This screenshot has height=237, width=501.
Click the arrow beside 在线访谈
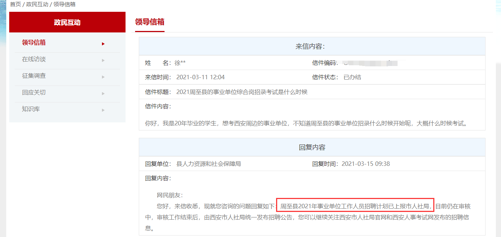click(103, 60)
